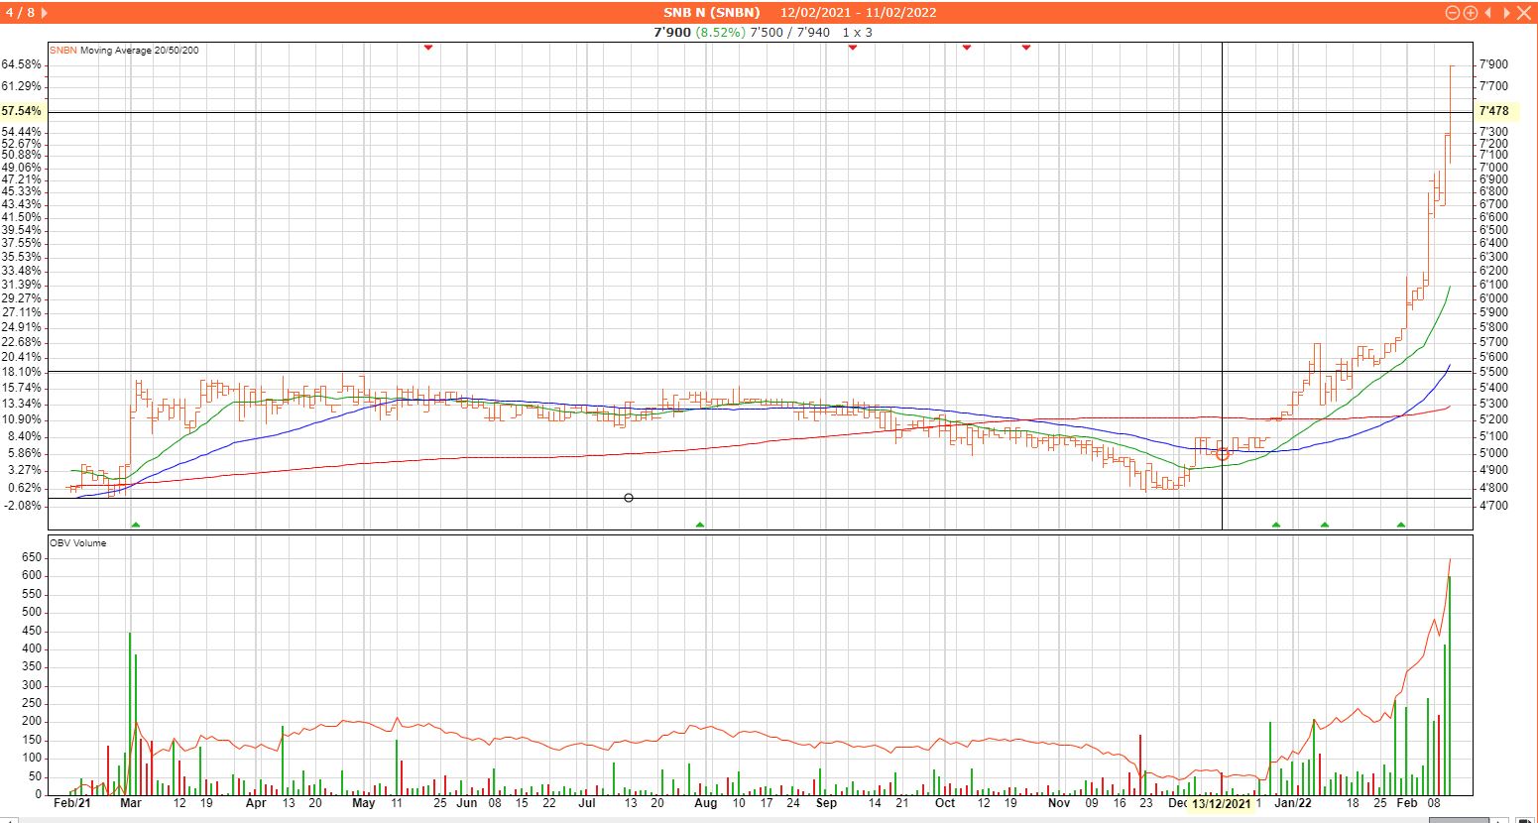Select red circle marker on December price

tap(1222, 454)
